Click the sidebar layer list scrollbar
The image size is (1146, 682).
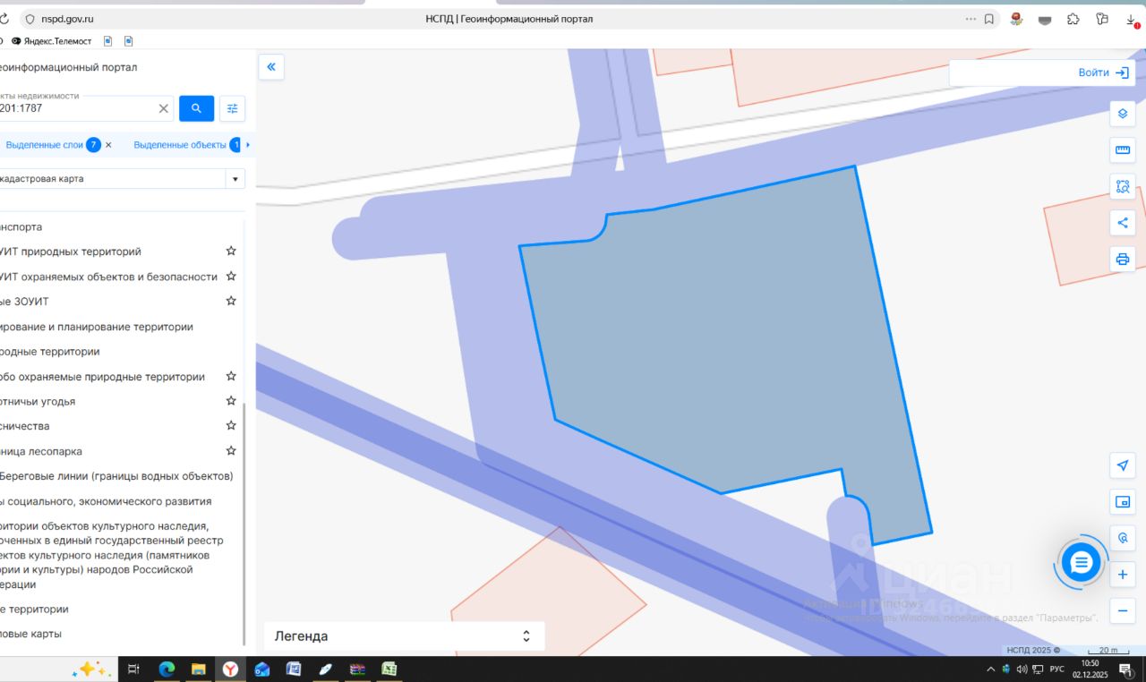[x=244, y=524]
